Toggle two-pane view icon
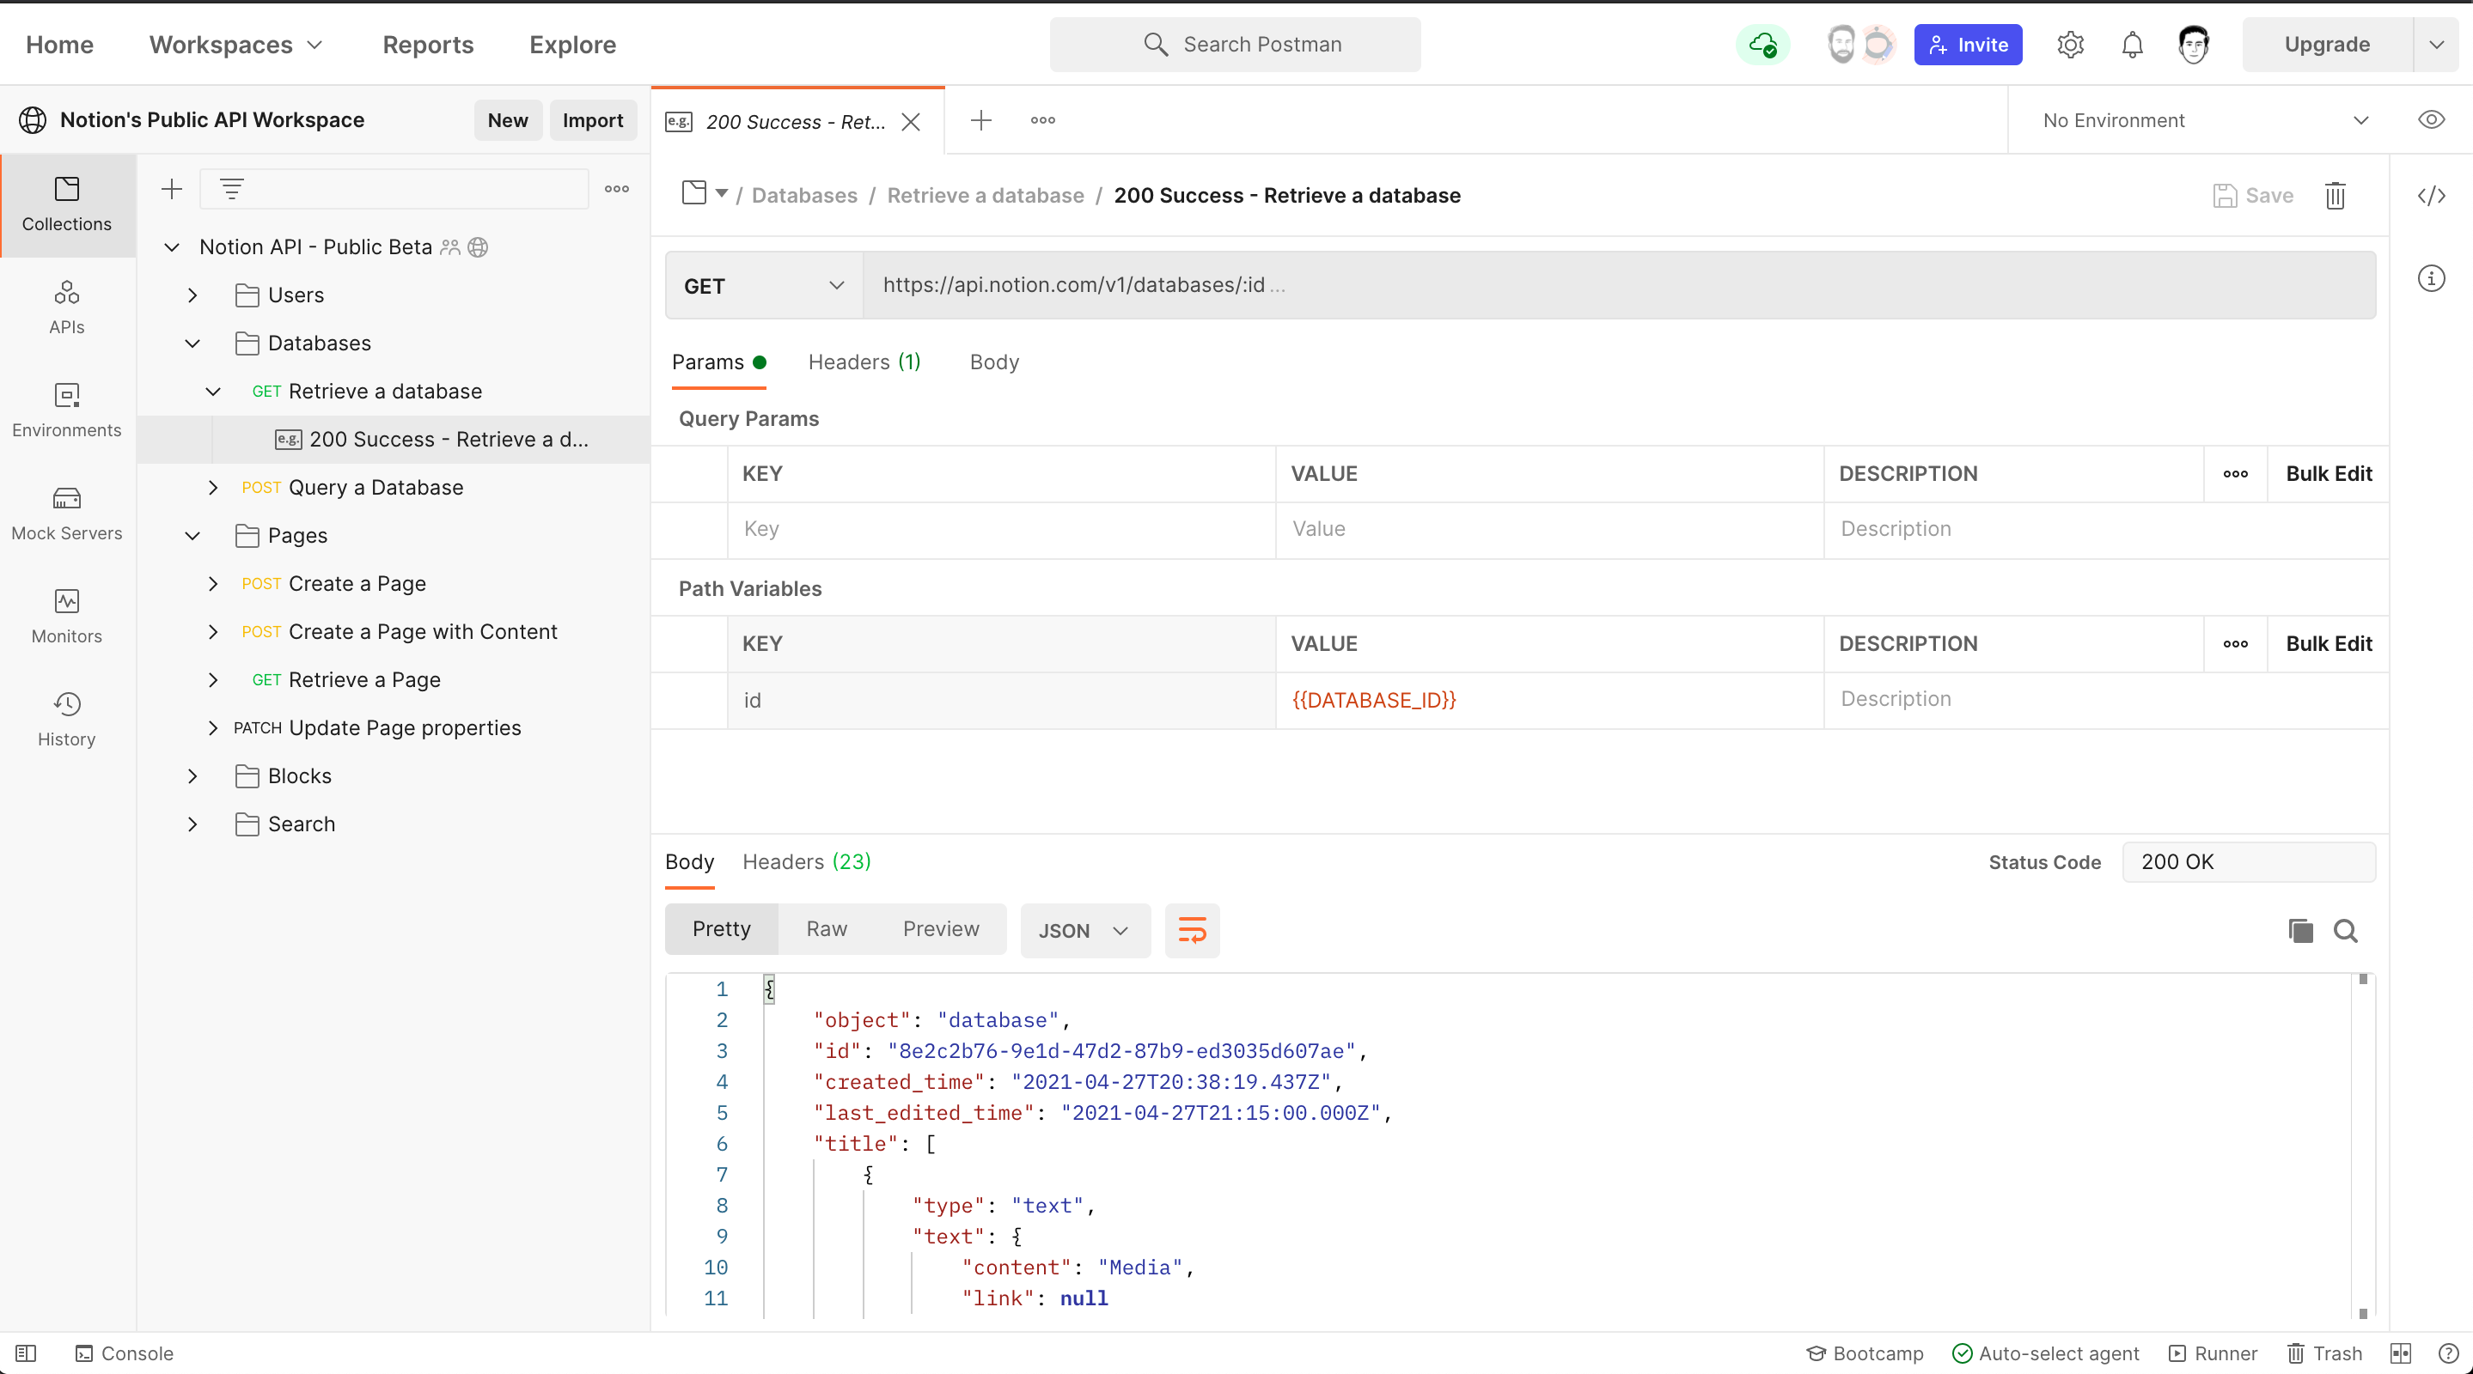Viewport: 2473px width, 1374px height. tap(2400, 1353)
